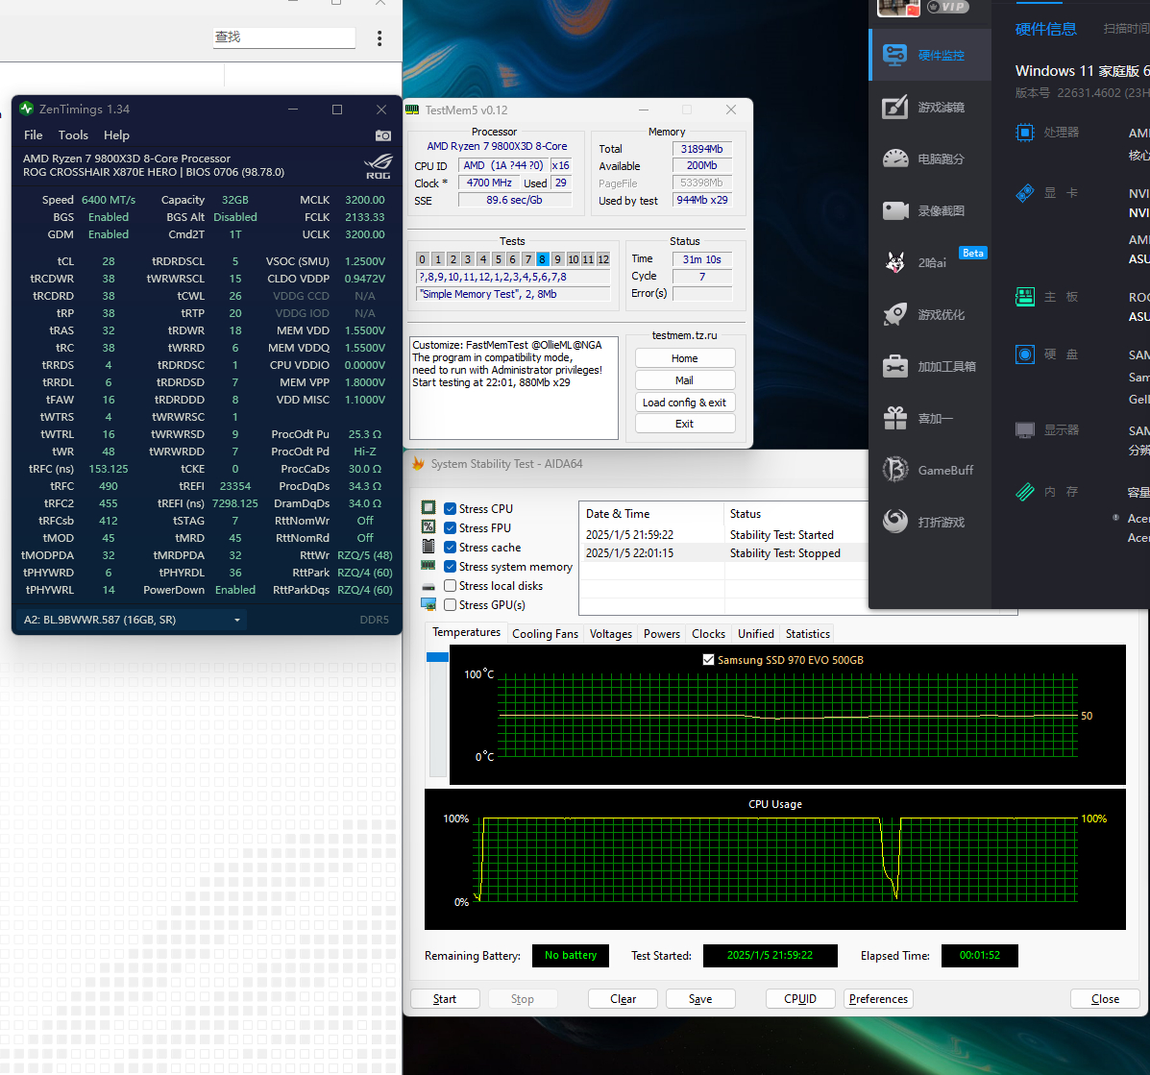Click the TestMem5 title bar app icon
Image resolution: width=1150 pixels, height=1075 pixels.
[x=412, y=110]
